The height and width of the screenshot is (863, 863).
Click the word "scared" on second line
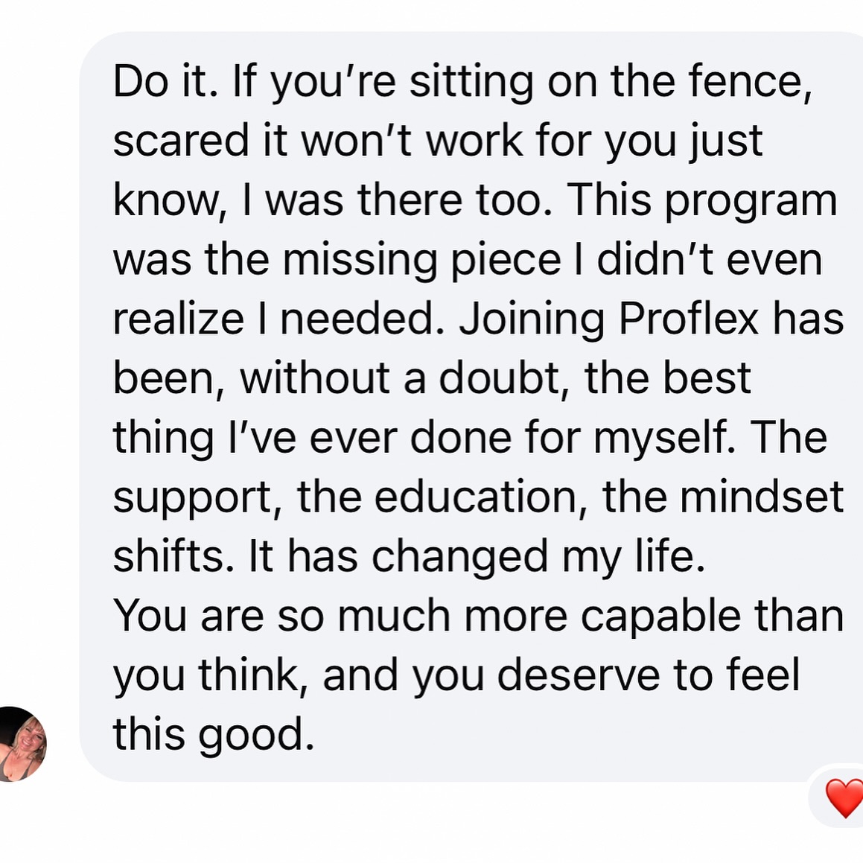(182, 141)
